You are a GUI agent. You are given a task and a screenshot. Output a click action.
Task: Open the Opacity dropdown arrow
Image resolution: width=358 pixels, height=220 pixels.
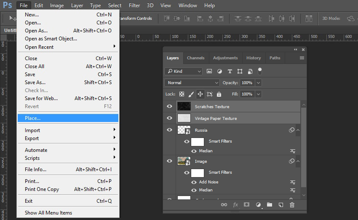pyautogui.click(x=258, y=83)
